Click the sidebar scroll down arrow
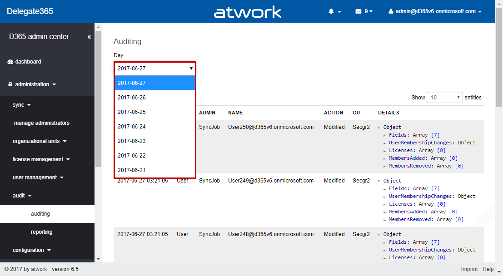Screen dimensions: 503x276 98,258
